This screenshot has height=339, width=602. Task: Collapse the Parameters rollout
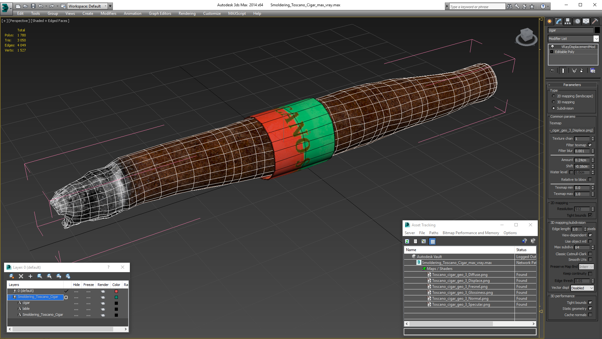[x=572, y=85]
